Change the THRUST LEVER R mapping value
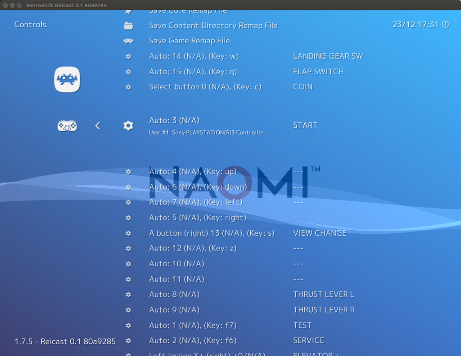 (324, 310)
